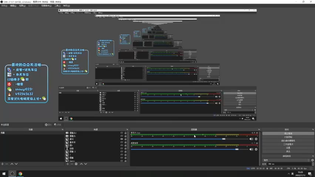Float the 控件 controls dock panel
The width and height of the screenshot is (315, 177).
[313, 129]
